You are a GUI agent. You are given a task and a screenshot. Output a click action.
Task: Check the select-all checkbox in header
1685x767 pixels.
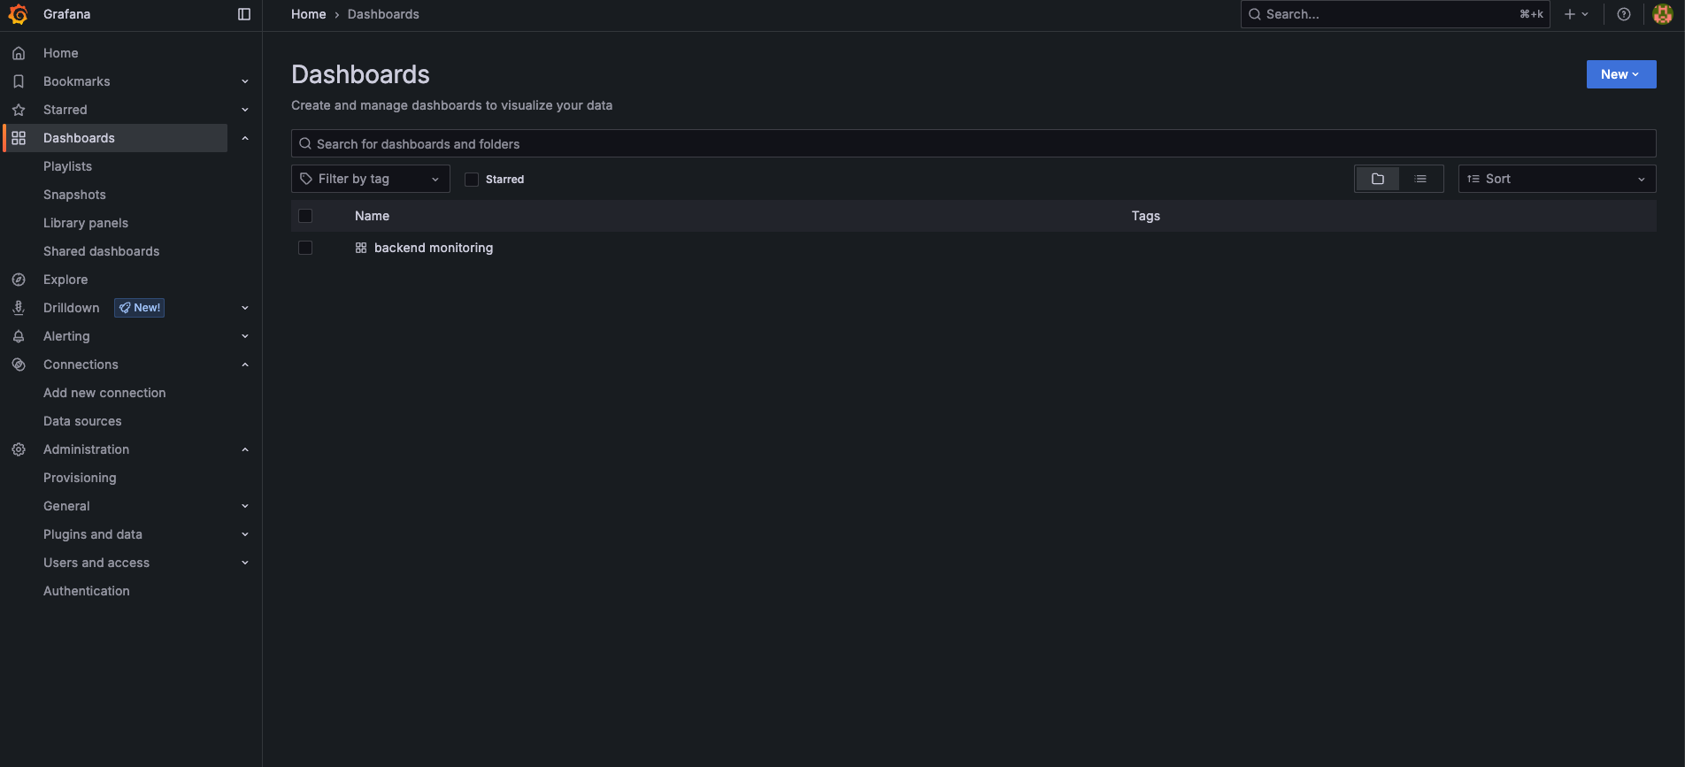coord(305,216)
